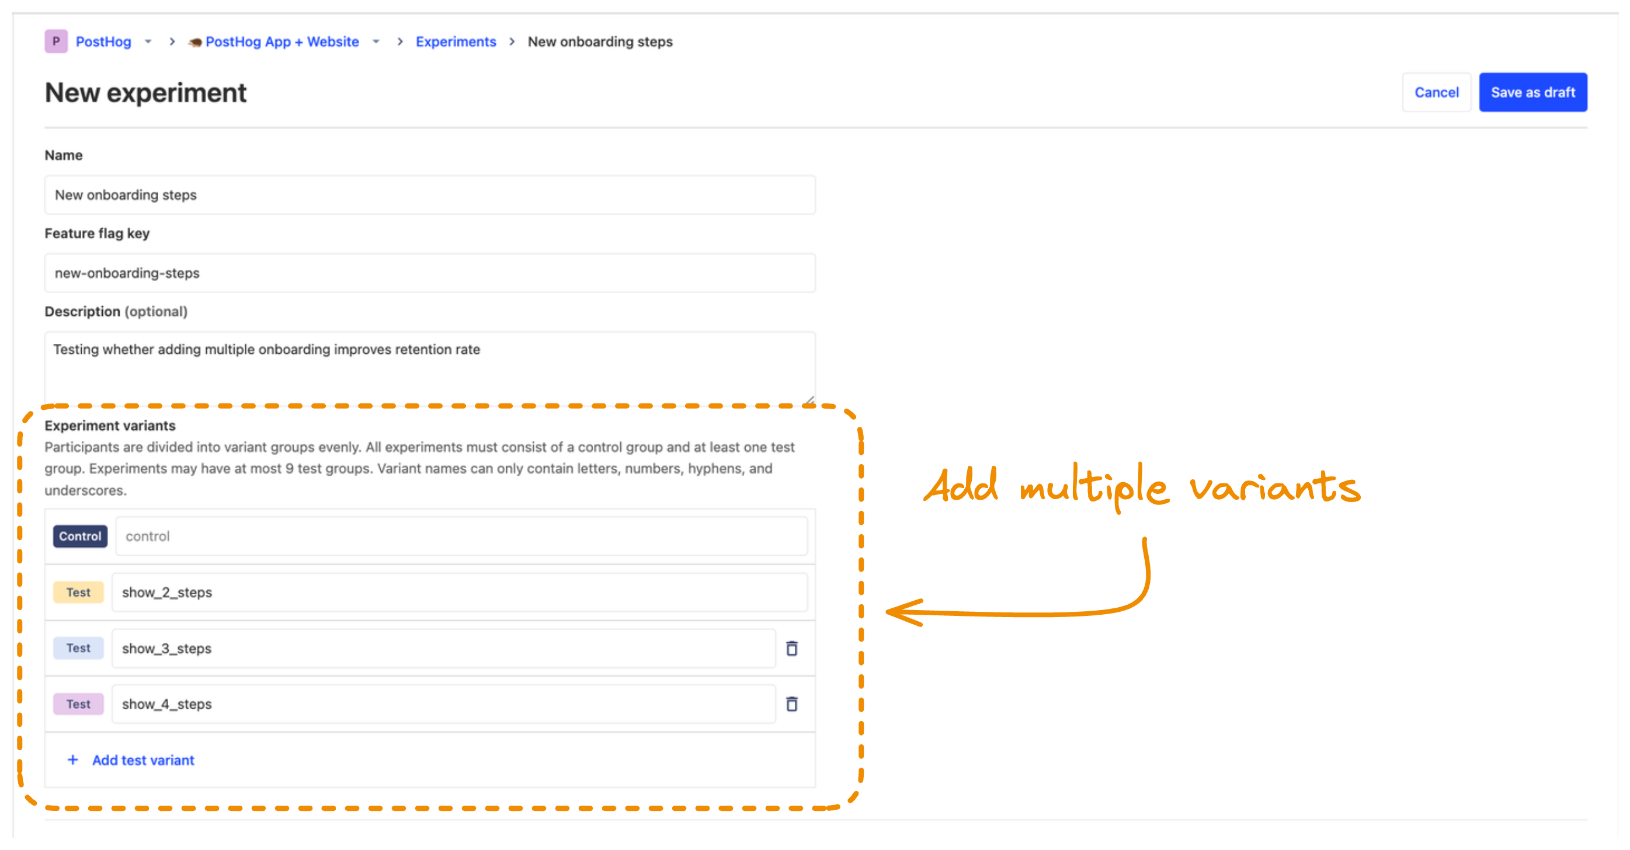Click the show_3_steps Test badge
Viewport: 1630px width, 850px height.
75,649
